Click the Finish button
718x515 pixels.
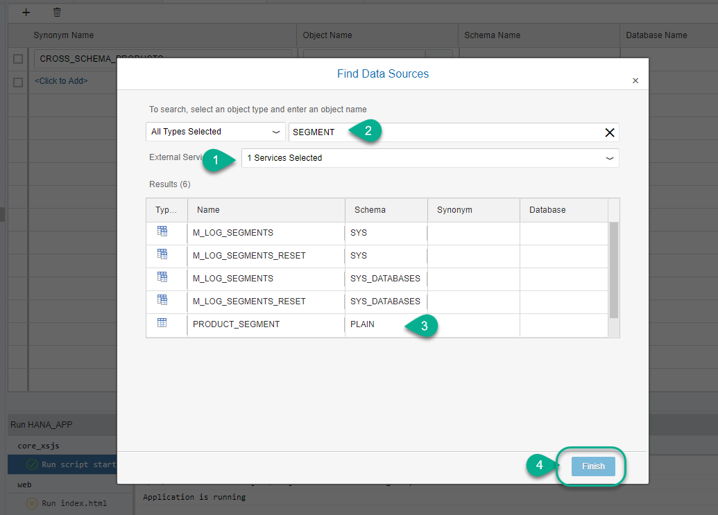coord(593,466)
